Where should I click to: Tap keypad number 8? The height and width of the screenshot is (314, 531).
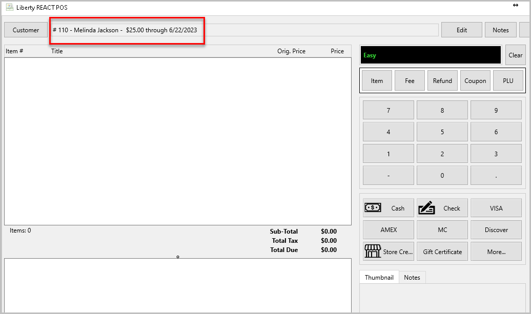point(442,110)
